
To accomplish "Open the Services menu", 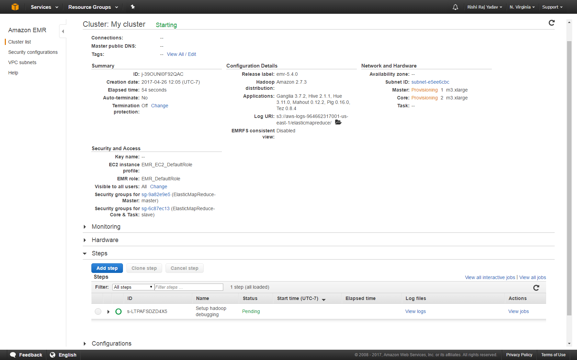I will (x=44, y=7).
